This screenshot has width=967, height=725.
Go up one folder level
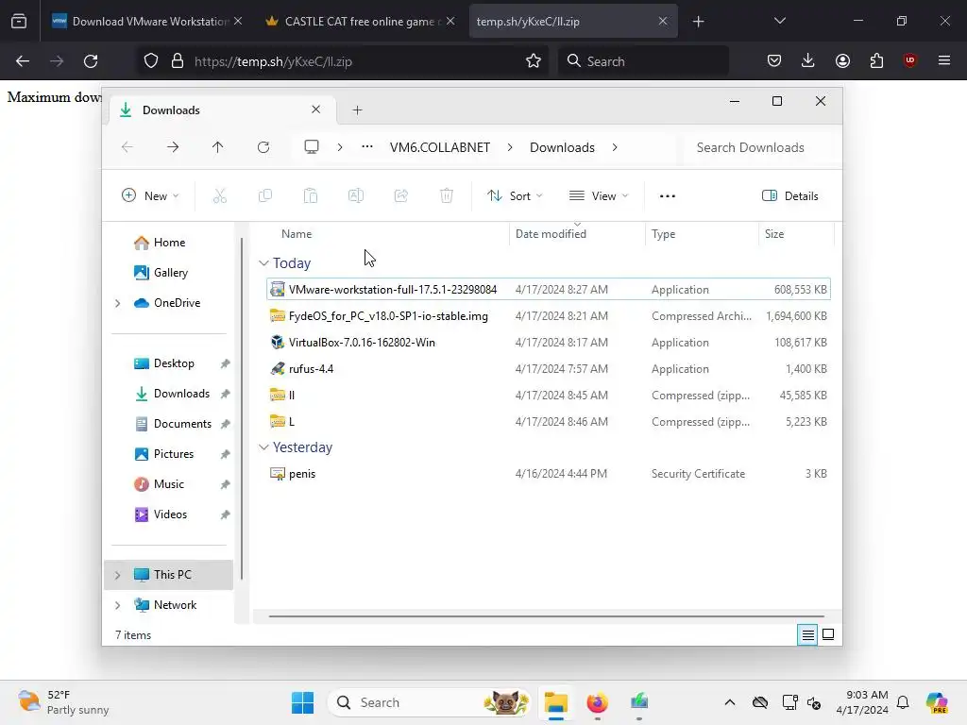pyautogui.click(x=218, y=147)
